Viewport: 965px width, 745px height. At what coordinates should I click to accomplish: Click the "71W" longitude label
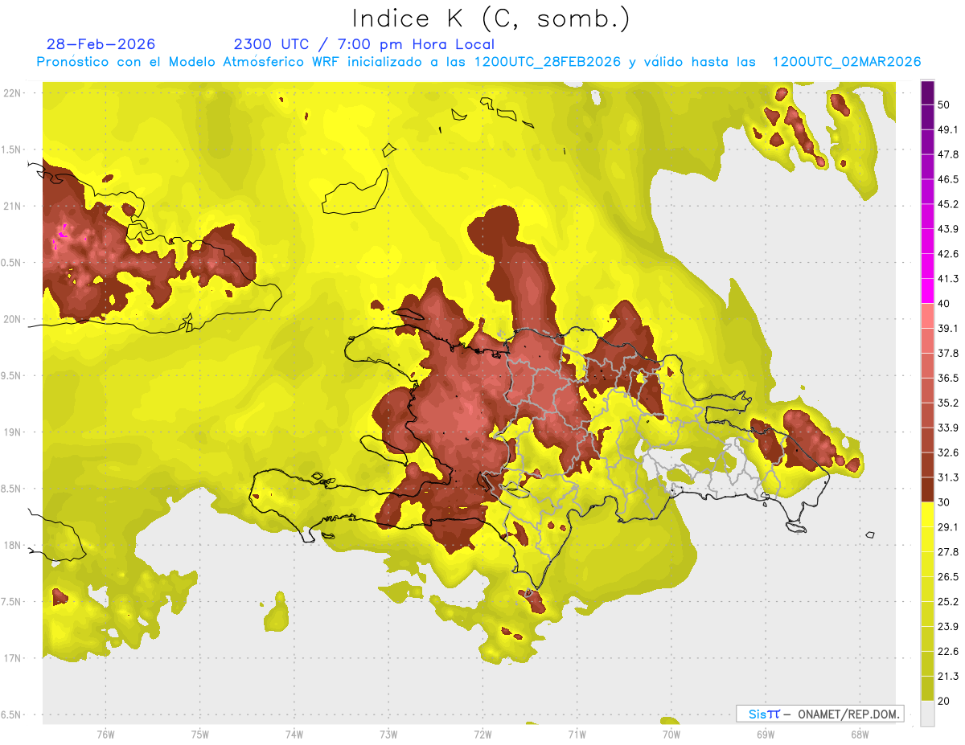pyautogui.click(x=577, y=735)
